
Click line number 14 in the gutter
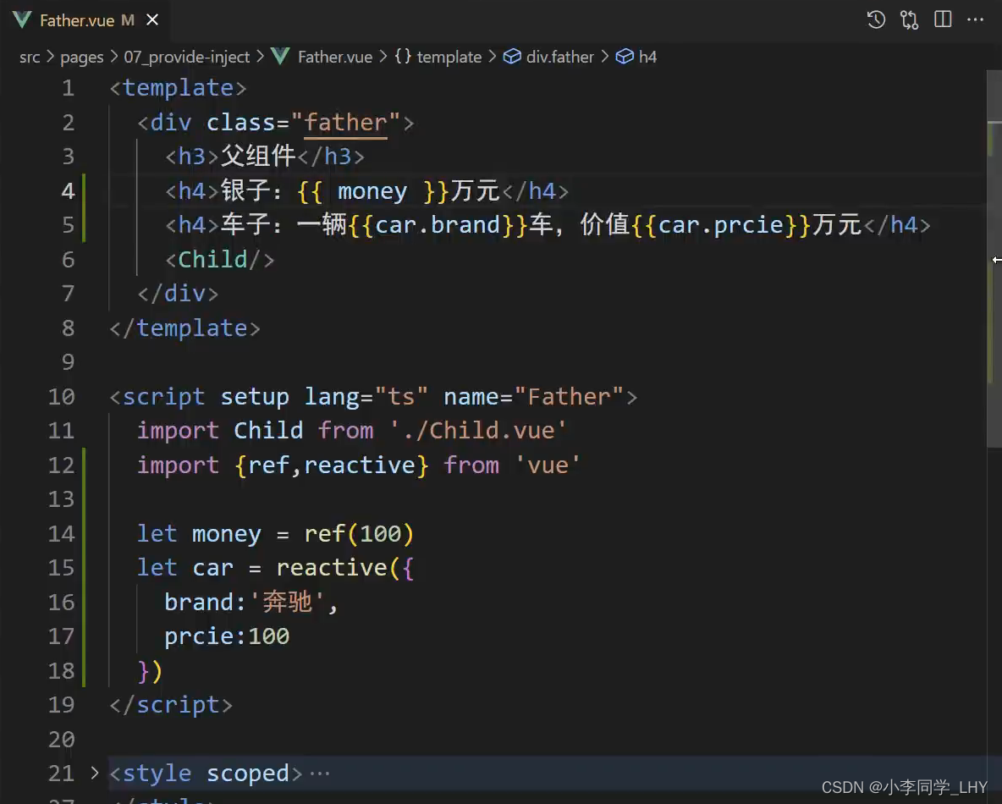point(61,533)
